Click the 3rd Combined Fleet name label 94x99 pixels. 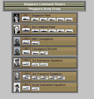click(x=43, y=27)
